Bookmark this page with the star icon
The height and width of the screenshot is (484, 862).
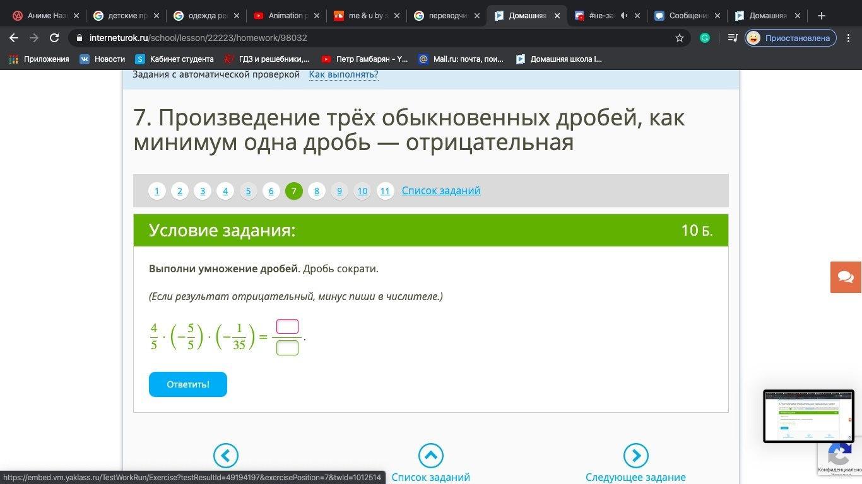[x=680, y=38]
